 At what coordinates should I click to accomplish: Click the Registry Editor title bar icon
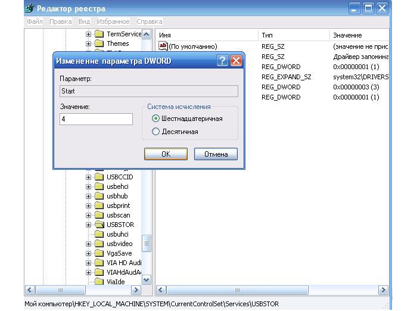pos(29,8)
